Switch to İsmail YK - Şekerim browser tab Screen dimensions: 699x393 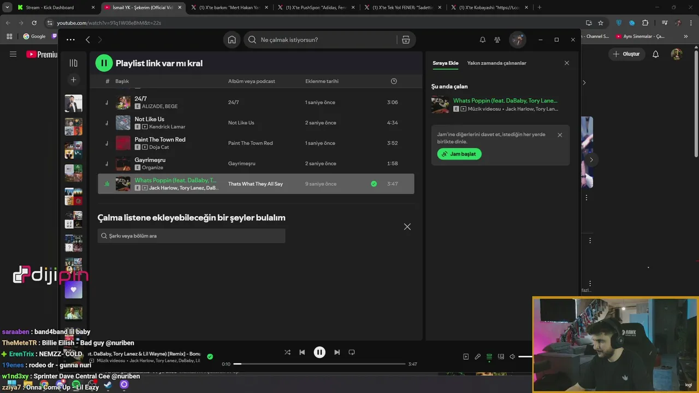pyautogui.click(x=143, y=8)
